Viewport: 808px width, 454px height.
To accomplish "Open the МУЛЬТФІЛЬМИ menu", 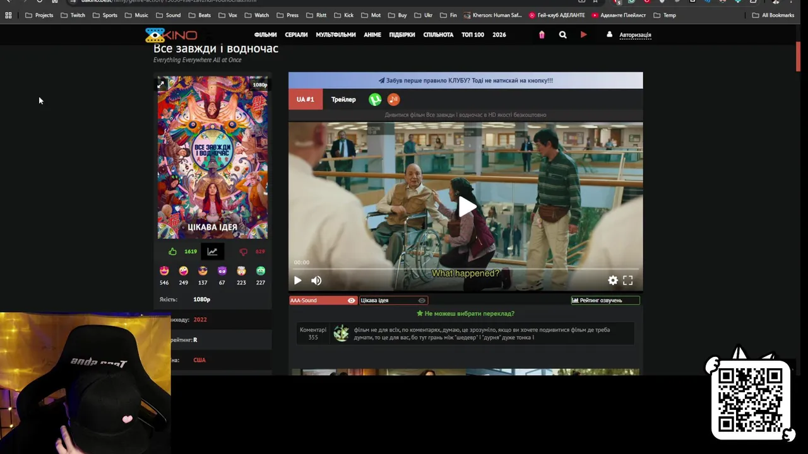I will click(336, 35).
